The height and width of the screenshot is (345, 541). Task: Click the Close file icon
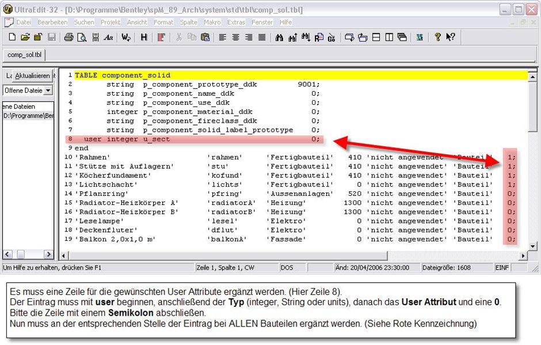point(38,37)
